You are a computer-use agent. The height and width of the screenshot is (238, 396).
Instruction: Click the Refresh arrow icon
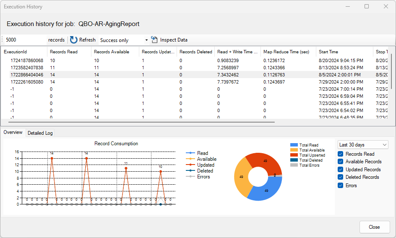coord(73,40)
